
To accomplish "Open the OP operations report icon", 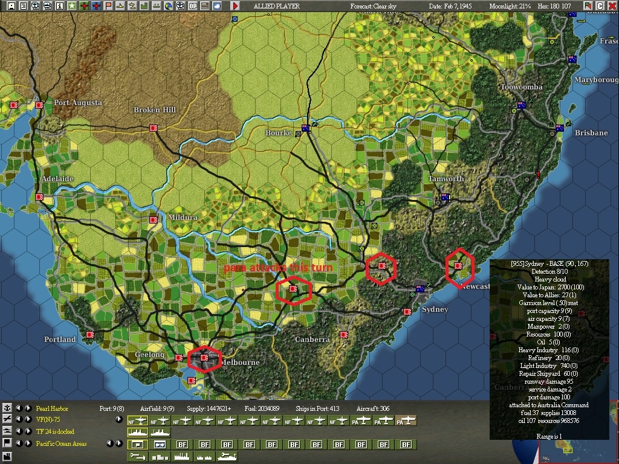I will click(x=193, y=6).
